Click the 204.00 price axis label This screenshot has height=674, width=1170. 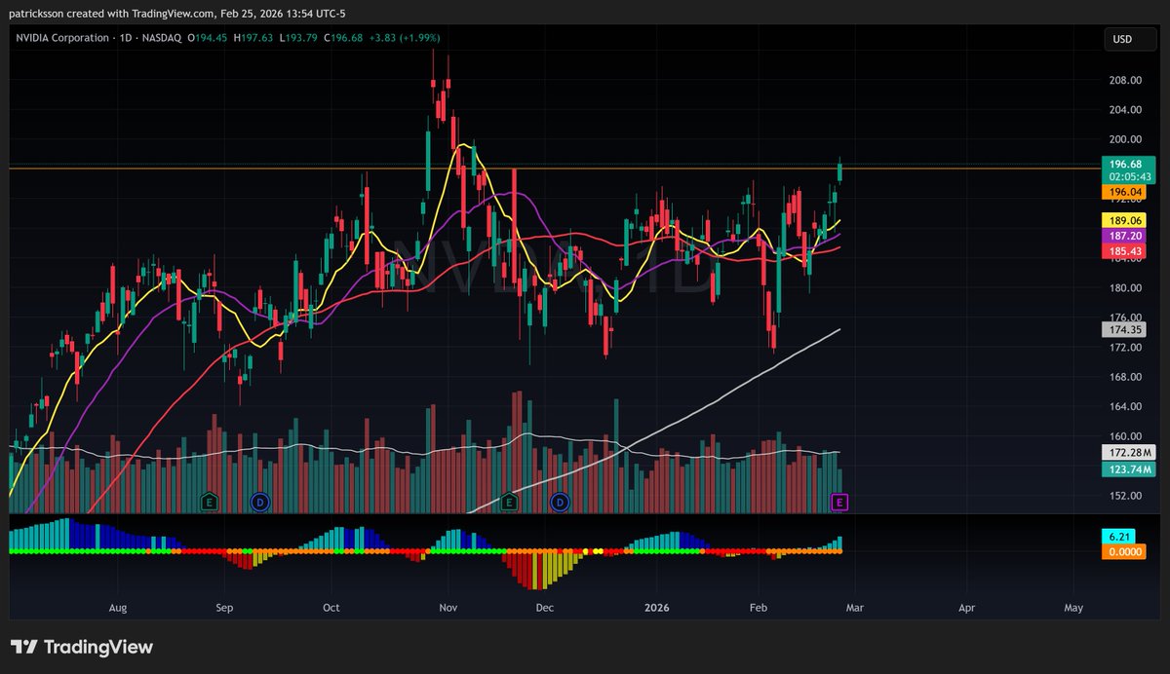(x=1125, y=110)
